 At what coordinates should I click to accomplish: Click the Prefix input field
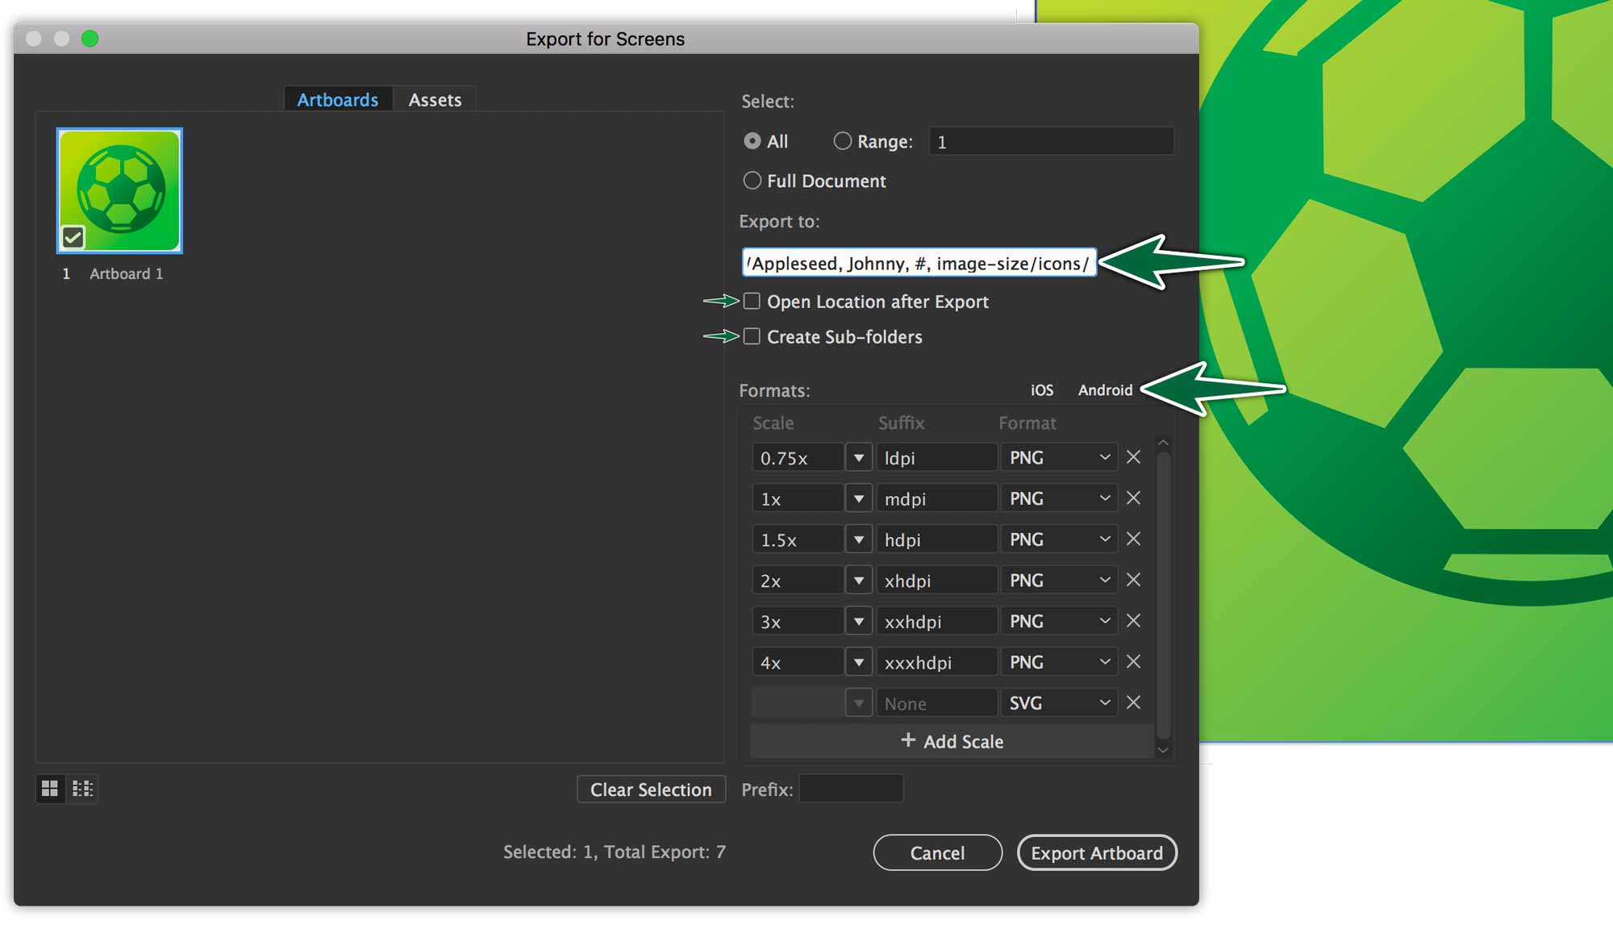851,789
